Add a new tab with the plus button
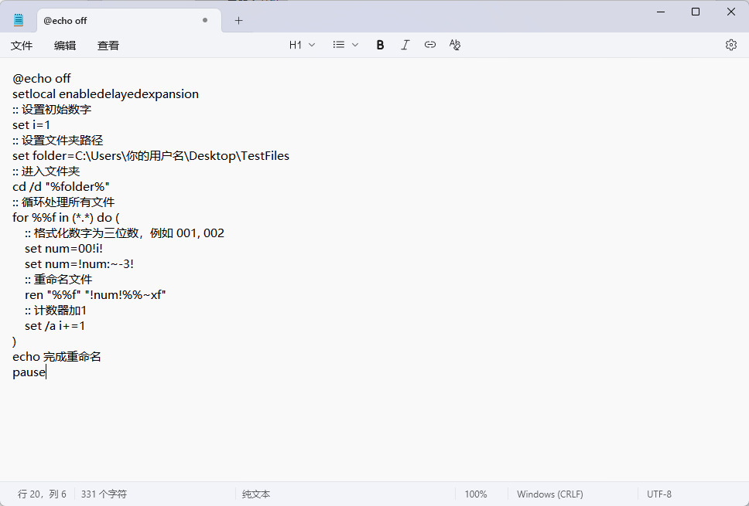 click(x=238, y=21)
